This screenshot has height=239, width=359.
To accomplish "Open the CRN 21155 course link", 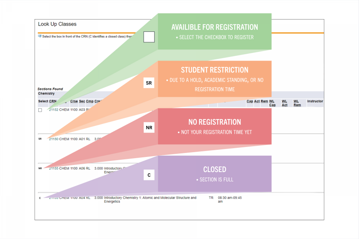I will pyautogui.click(x=53, y=168).
